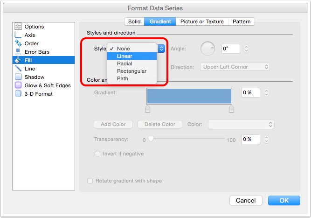Click the Transparency slider handle
311x218 pixels.
click(151, 139)
